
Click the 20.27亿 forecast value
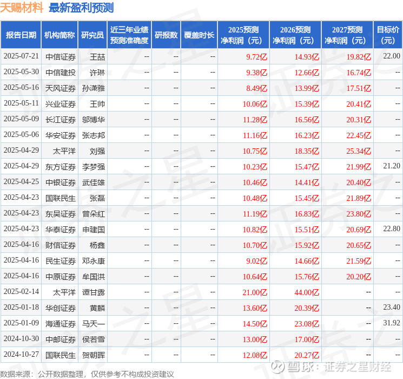[307, 355]
